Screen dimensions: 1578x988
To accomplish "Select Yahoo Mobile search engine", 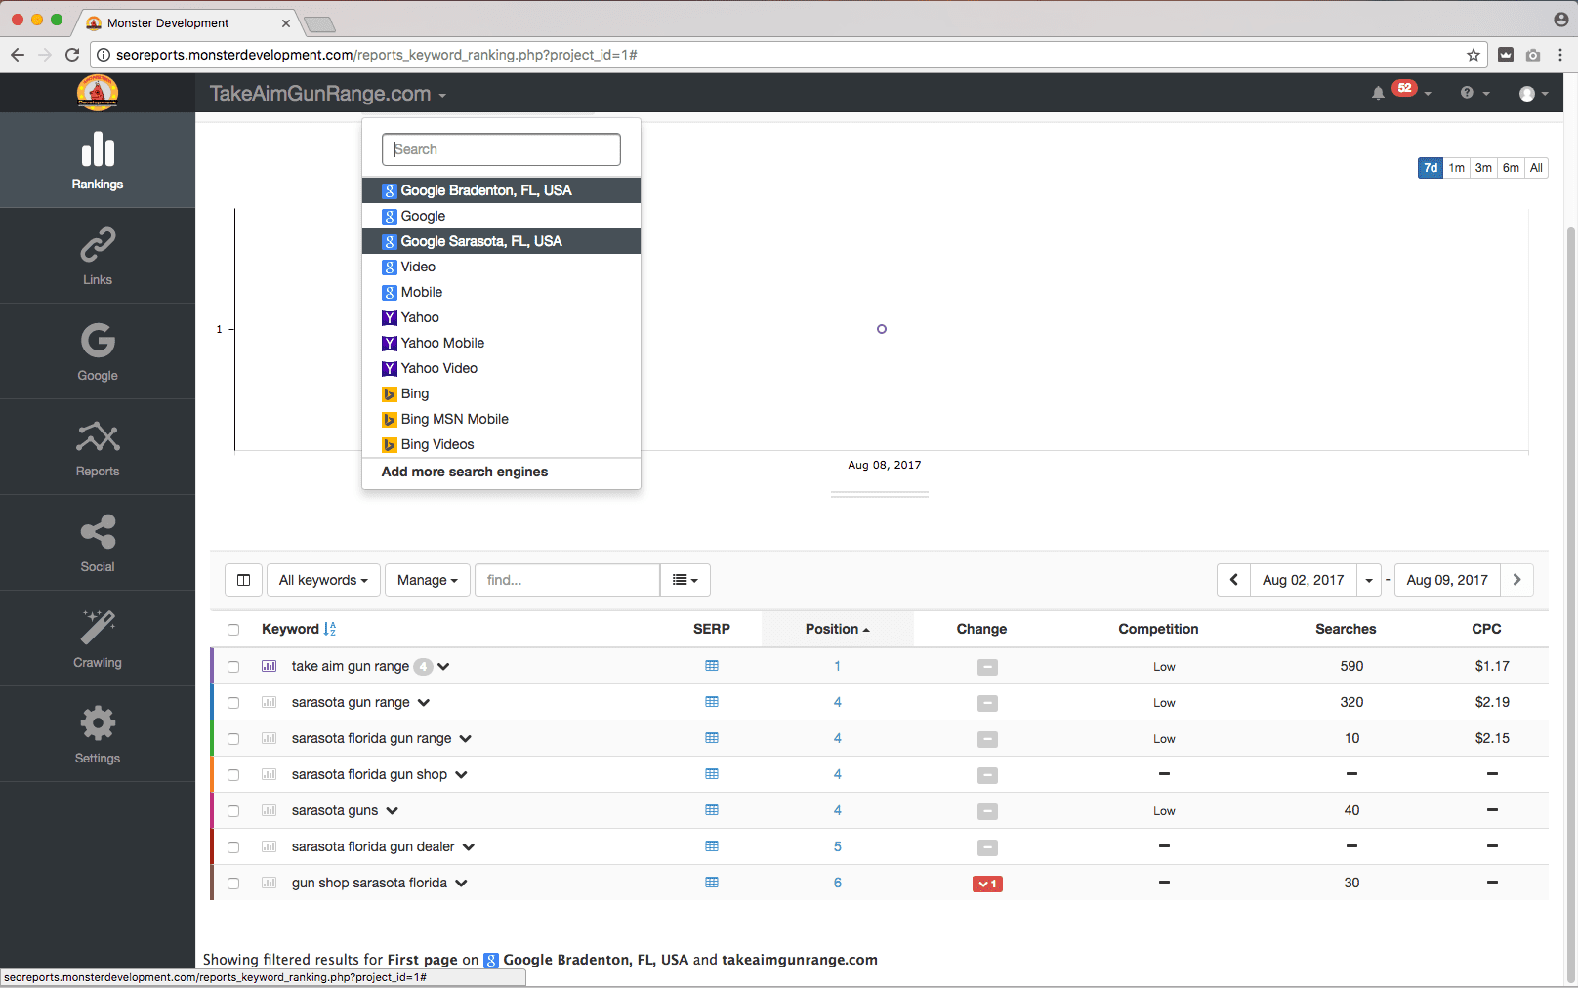I will (501, 343).
